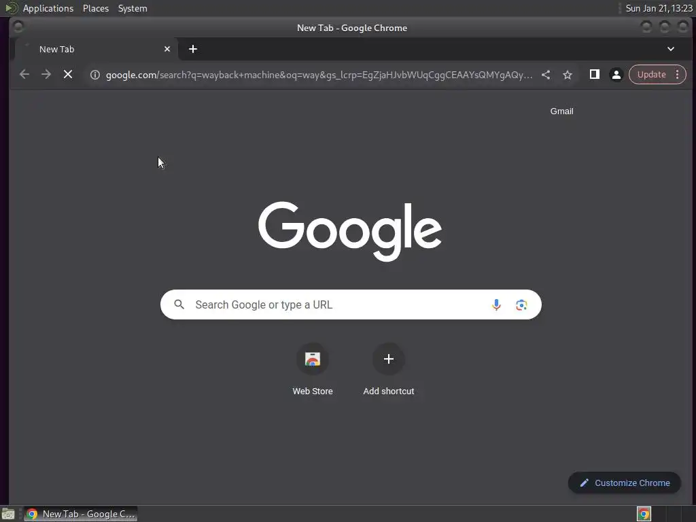The height and width of the screenshot is (522, 696).
Task: Expand the tab search dropdown arrow
Action: tap(671, 49)
